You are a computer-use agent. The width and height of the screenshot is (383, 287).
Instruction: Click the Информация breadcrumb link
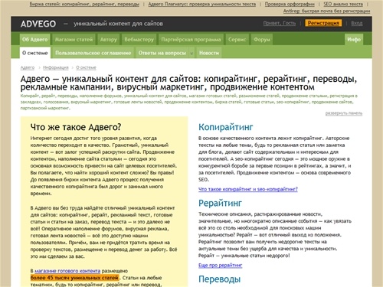56,67
